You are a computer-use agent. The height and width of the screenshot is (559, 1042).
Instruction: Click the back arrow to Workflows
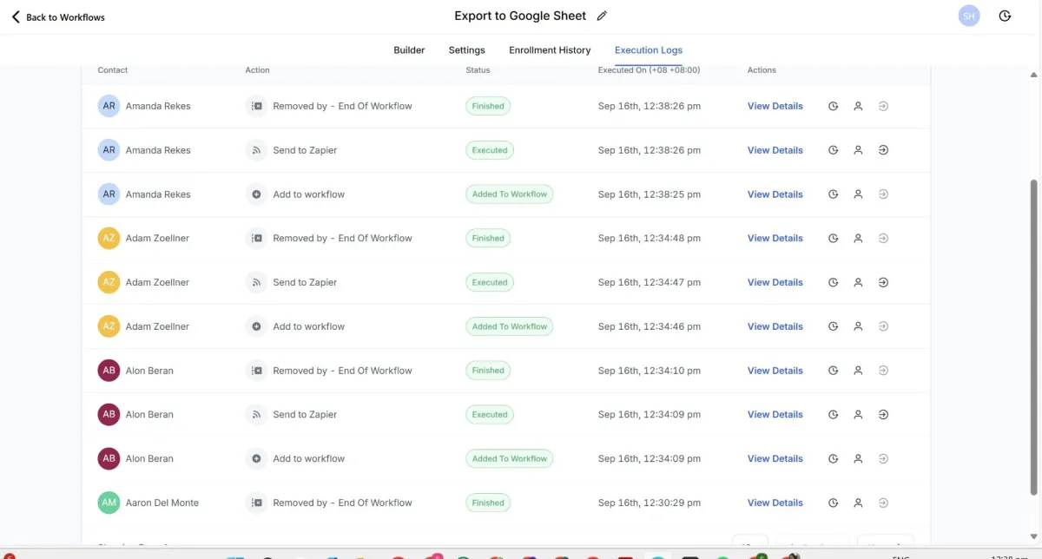point(16,17)
